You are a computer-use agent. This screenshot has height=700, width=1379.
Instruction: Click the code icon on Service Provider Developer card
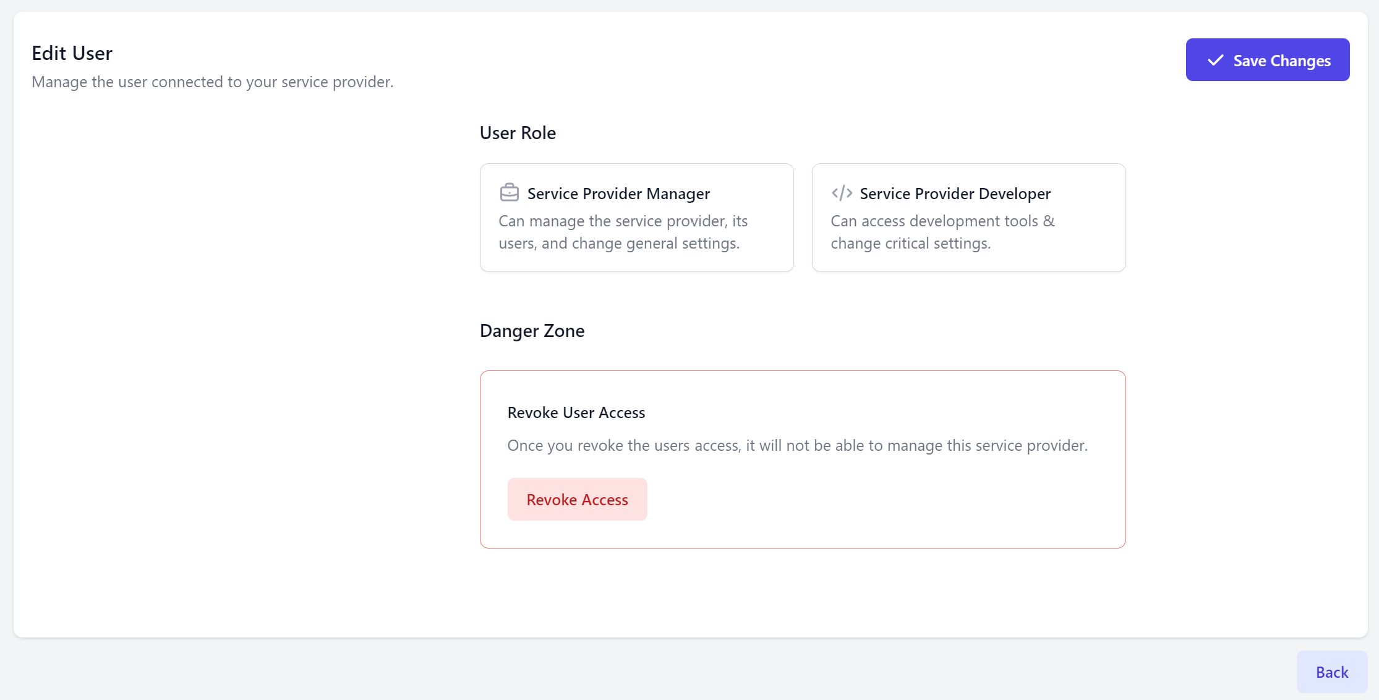tap(842, 192)
